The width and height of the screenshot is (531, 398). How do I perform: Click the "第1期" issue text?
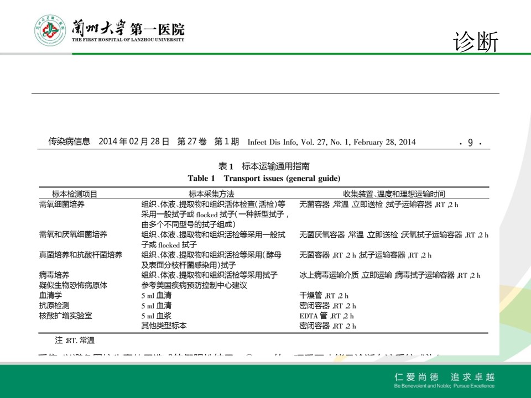pos(227,142)
